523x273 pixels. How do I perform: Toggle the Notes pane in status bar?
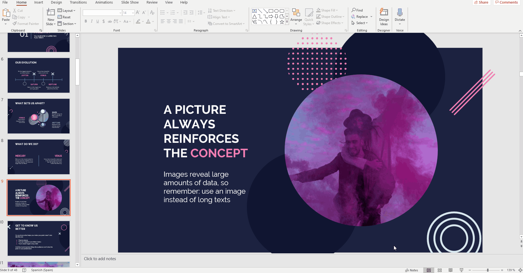(x=411, y=270)
